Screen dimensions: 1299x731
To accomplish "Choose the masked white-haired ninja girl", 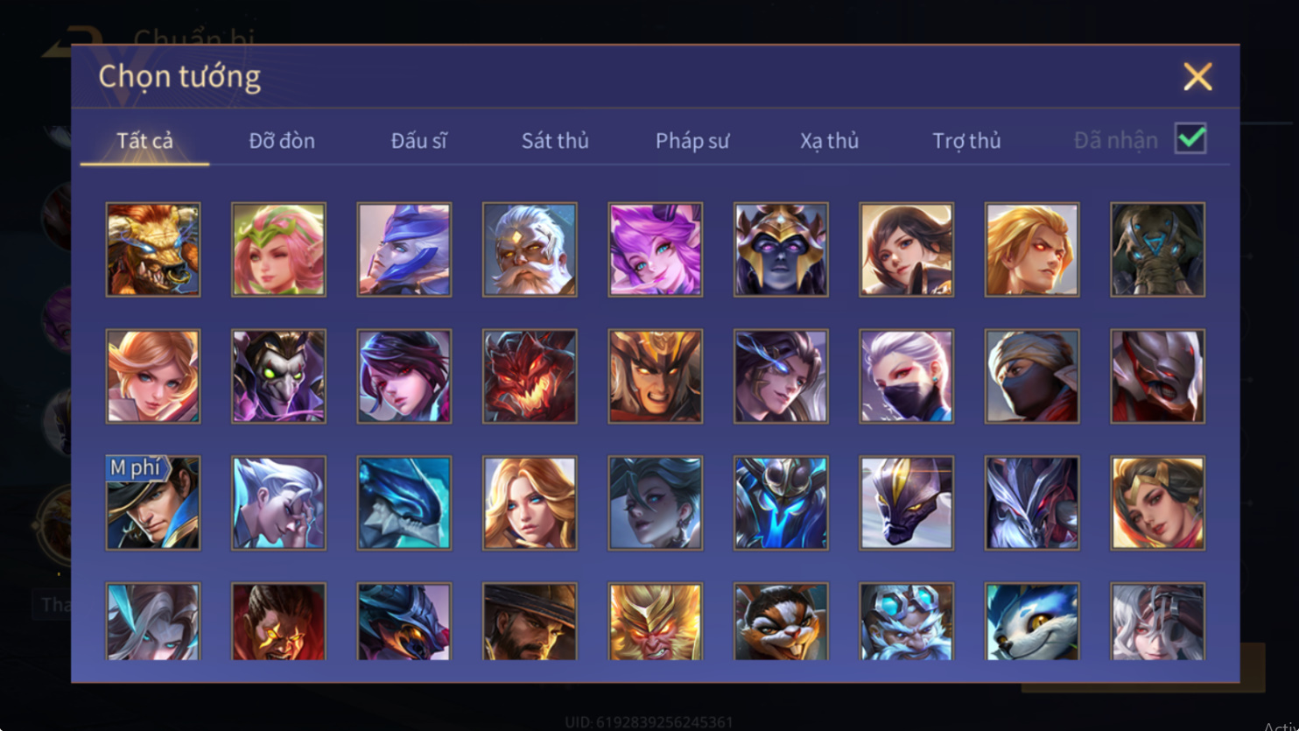I will (906, 376).
